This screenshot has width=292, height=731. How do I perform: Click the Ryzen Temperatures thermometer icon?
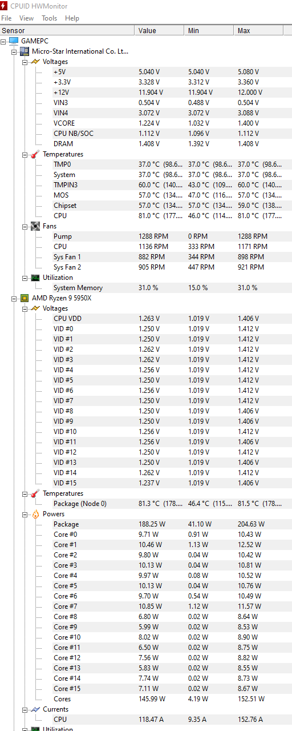coord(35,493)
